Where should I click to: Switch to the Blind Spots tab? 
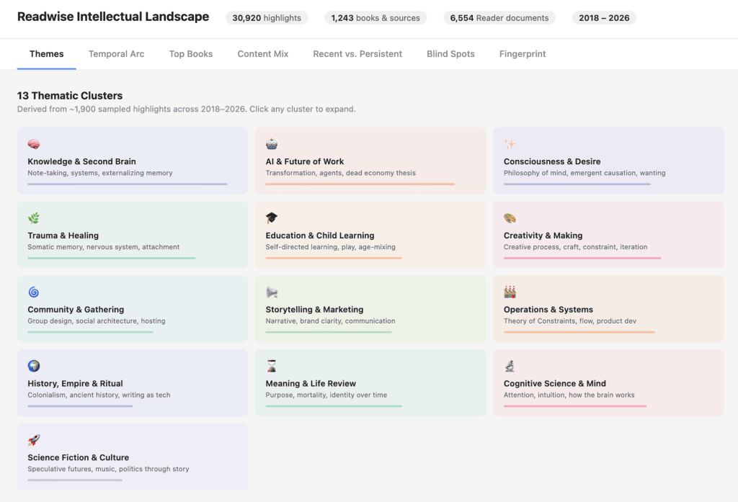pos(450,54)
